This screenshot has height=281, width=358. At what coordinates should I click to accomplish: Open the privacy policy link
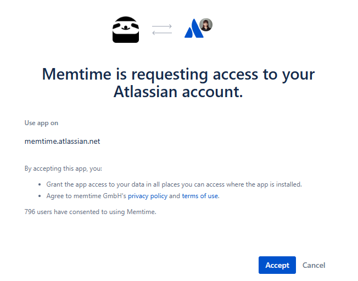click(x=148, y=196)
